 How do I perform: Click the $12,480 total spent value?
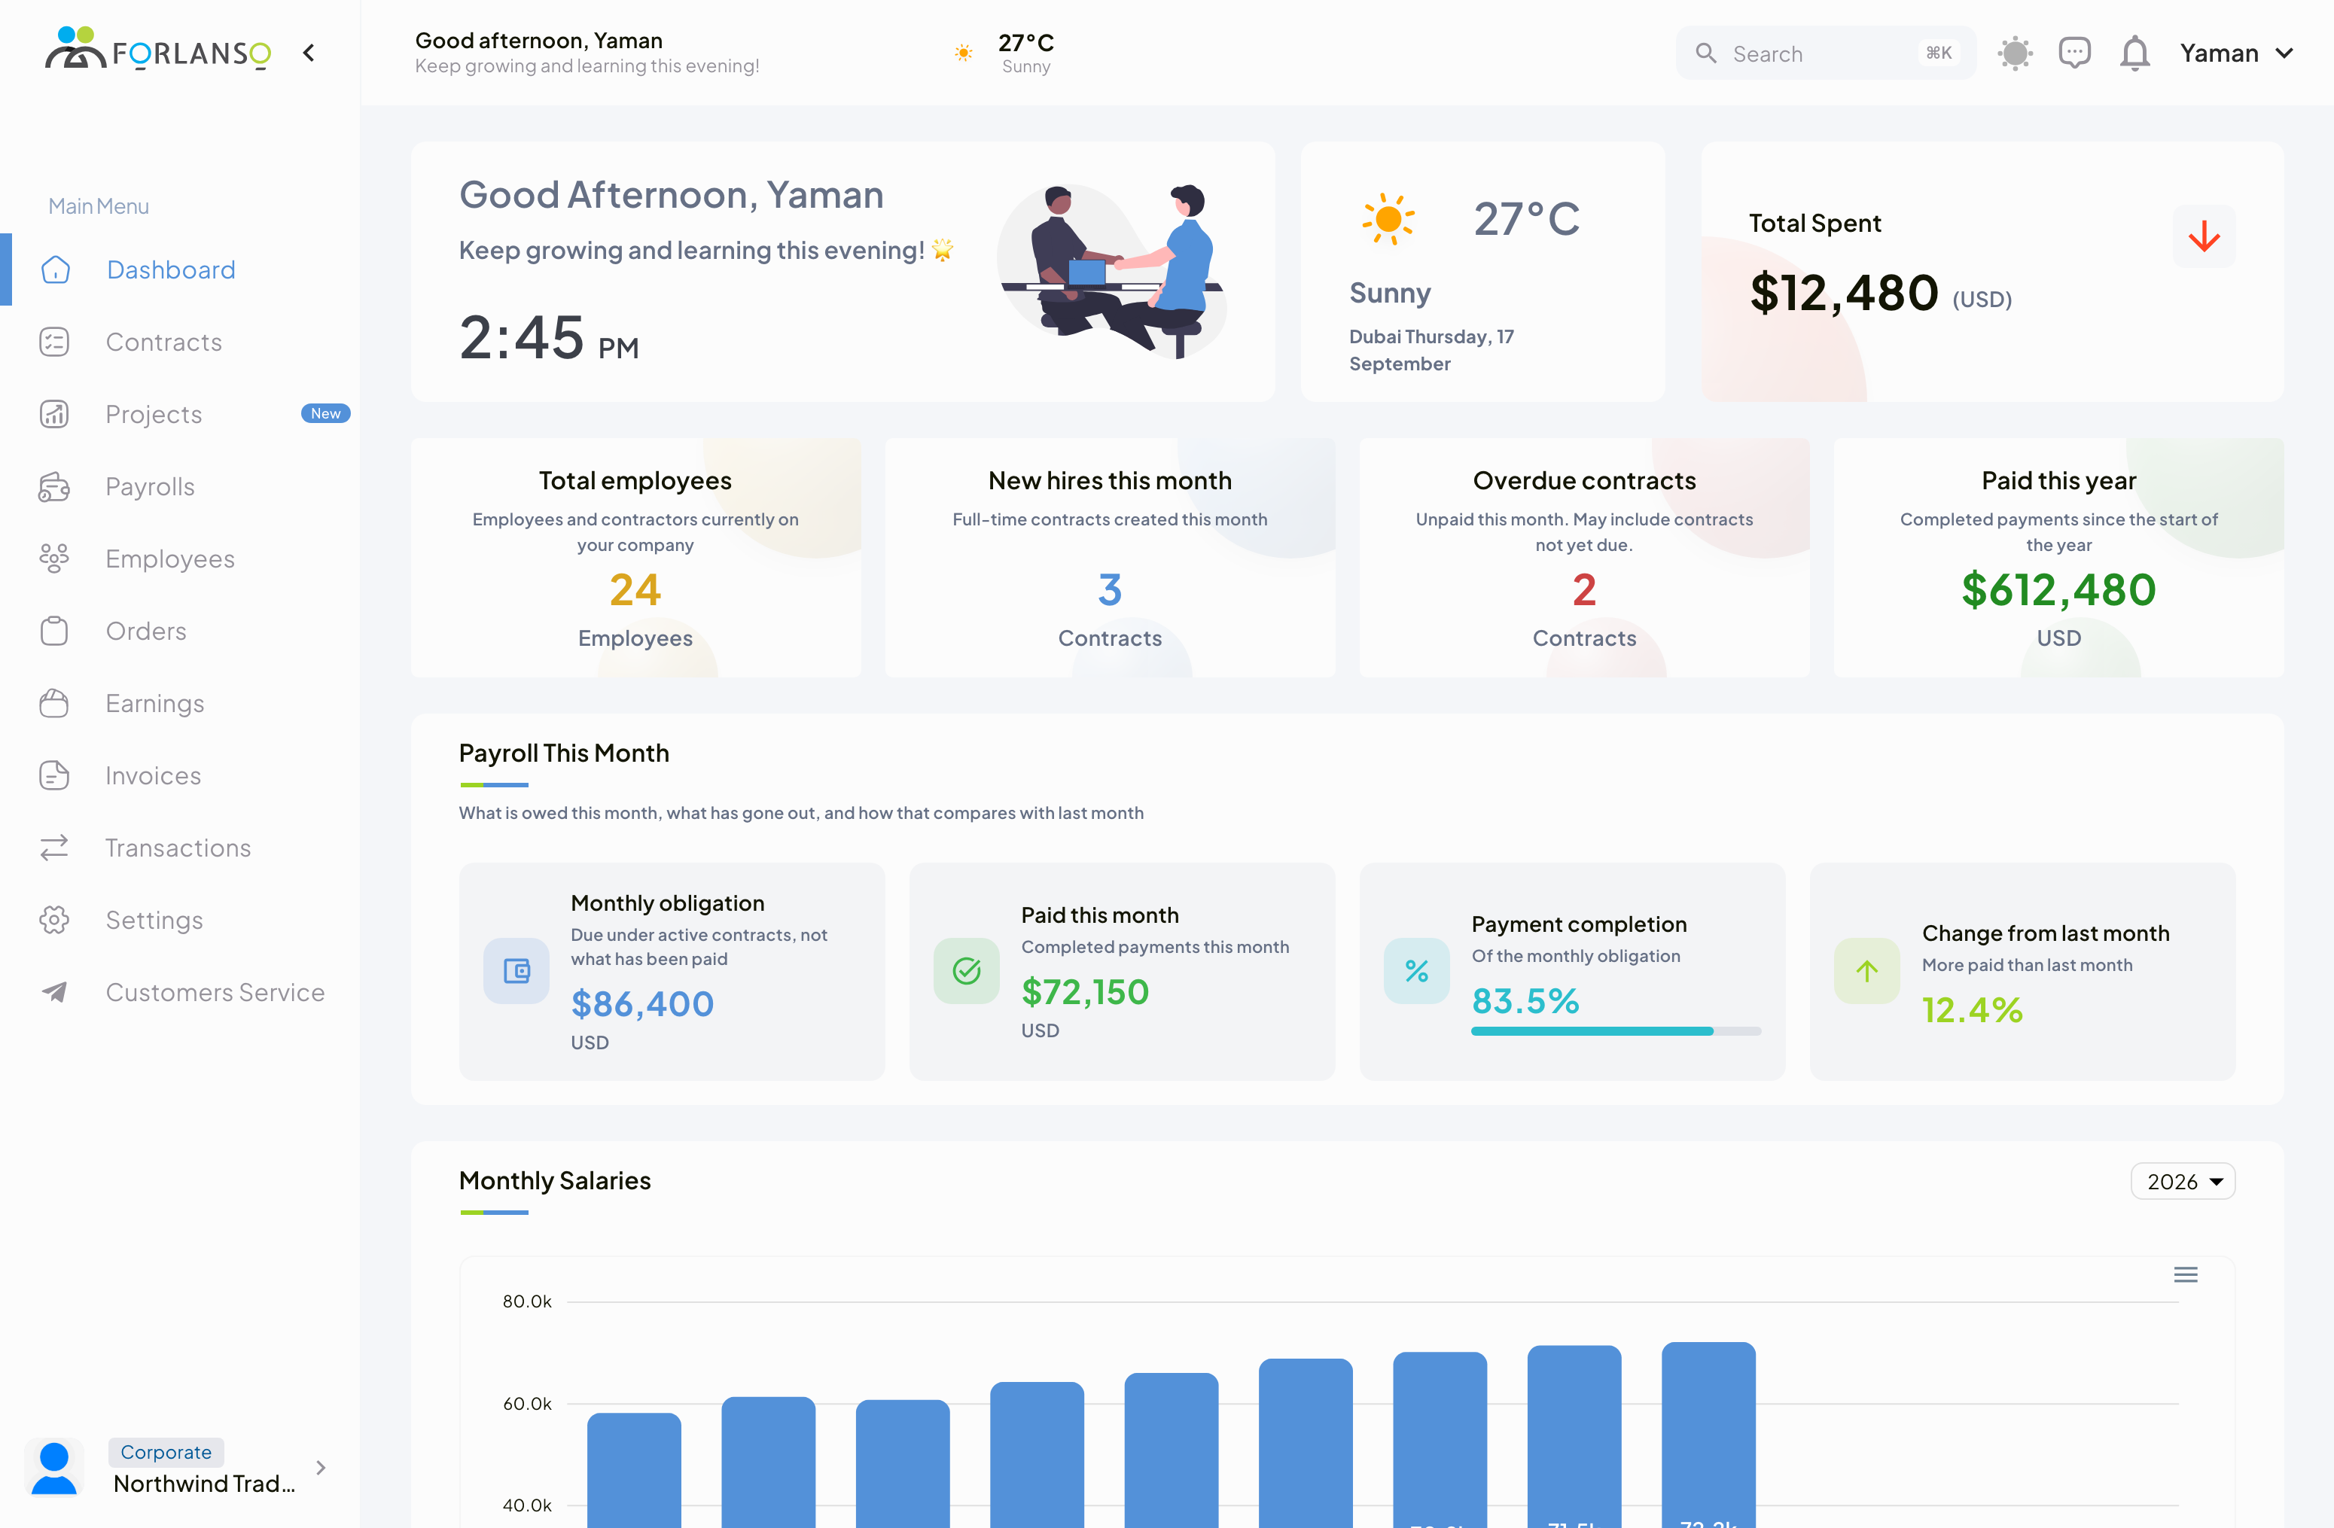(1845, 293)
